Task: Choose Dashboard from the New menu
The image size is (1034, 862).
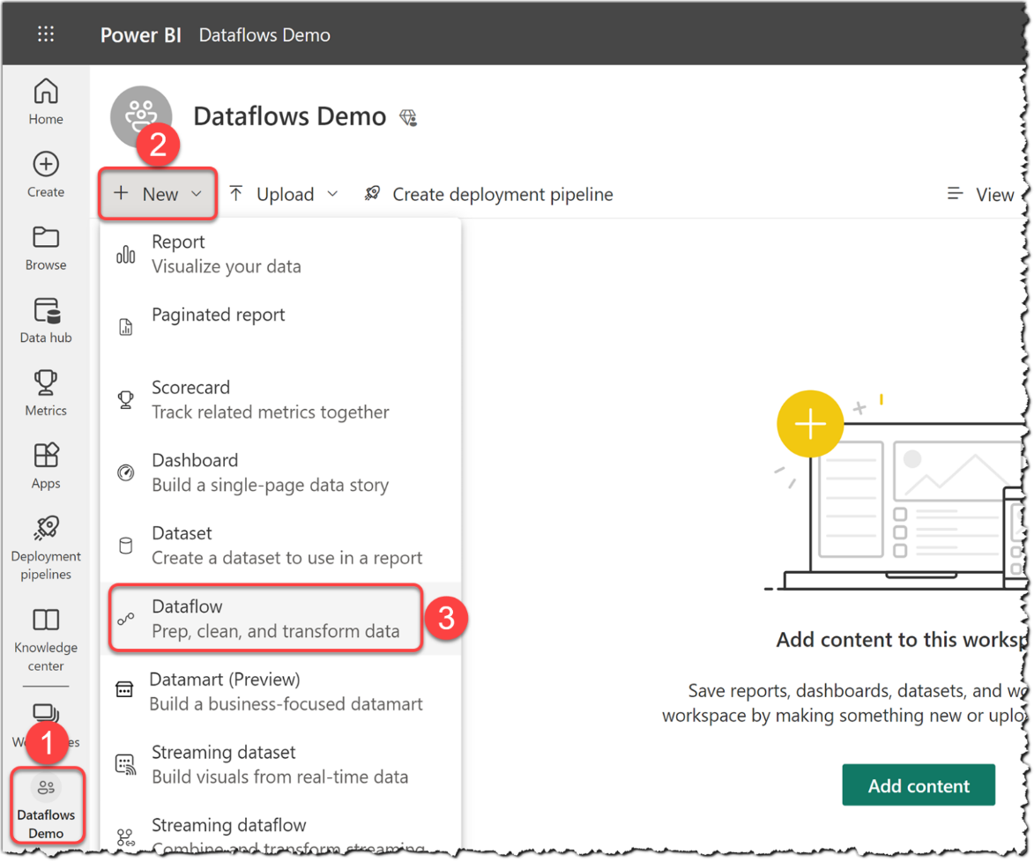Action: click(x=280, y=472)
